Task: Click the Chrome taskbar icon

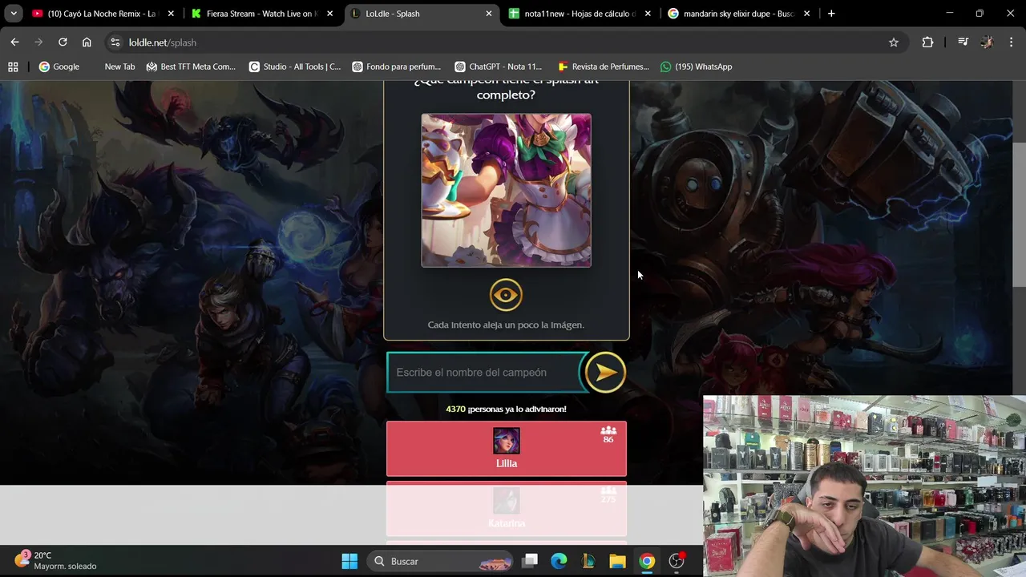Action: [647, 561]
